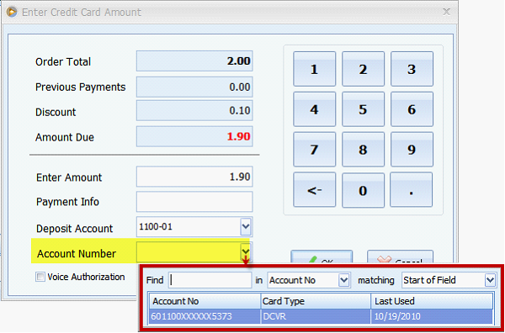This screenshot has width=505, height=333.
Task: Click the OK button
Action: pos(322,257)
